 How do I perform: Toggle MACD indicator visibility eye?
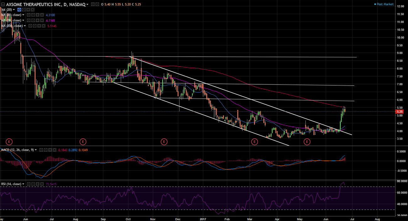tap(41, 150)
